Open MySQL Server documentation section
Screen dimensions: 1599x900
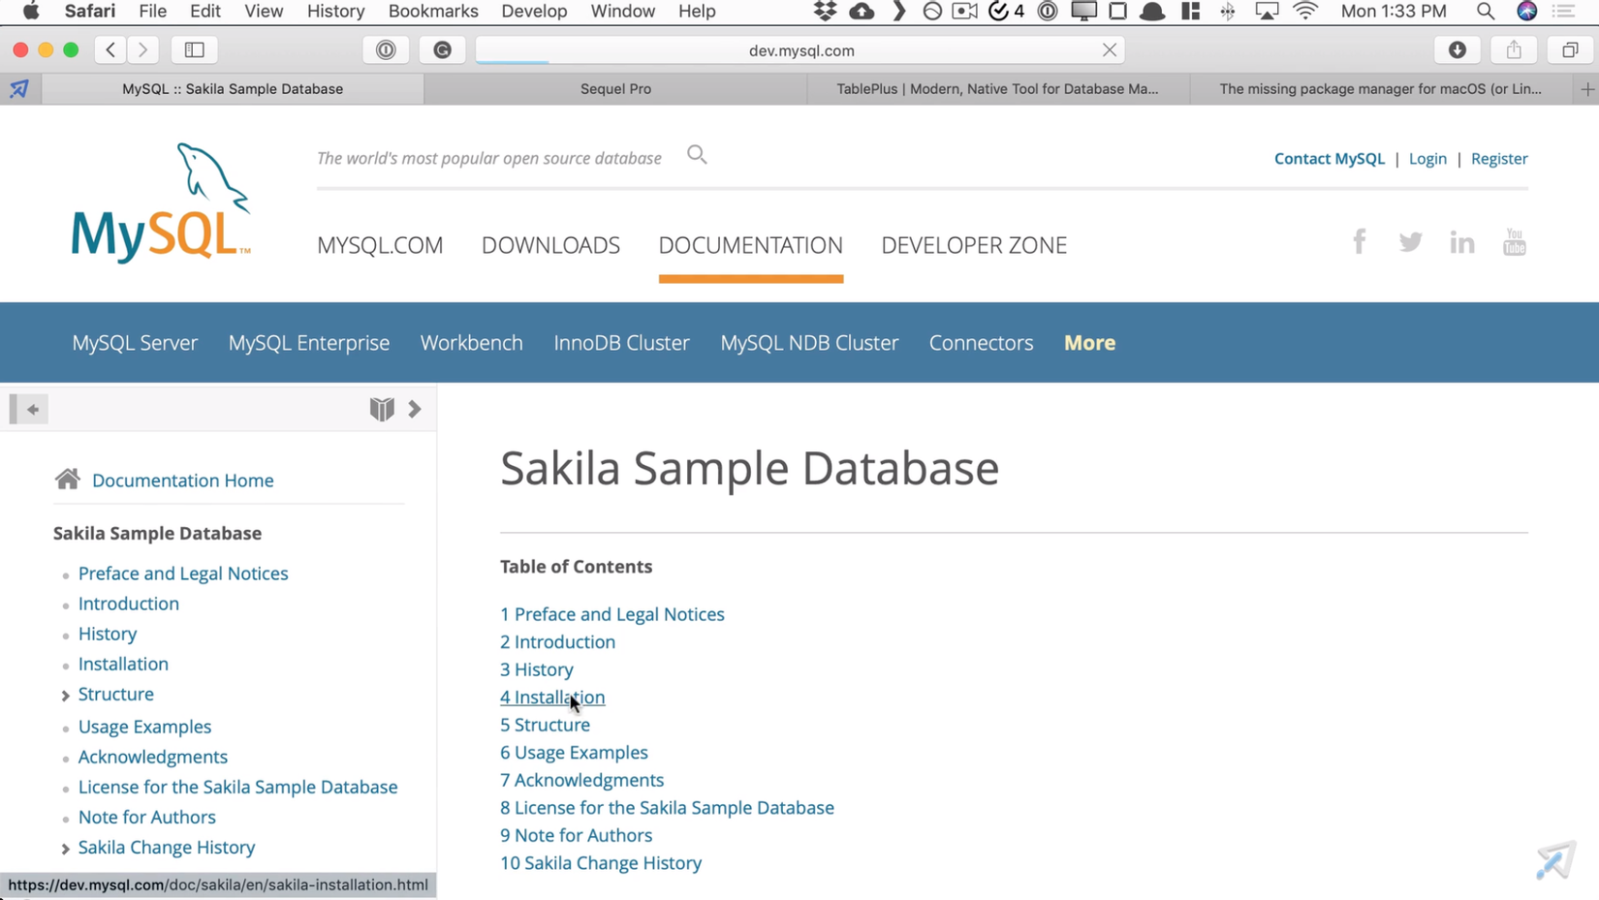tap(135, 343)
